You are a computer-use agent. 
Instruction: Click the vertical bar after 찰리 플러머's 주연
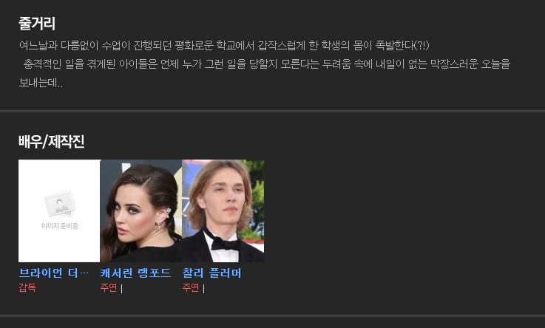coord(203,288)
